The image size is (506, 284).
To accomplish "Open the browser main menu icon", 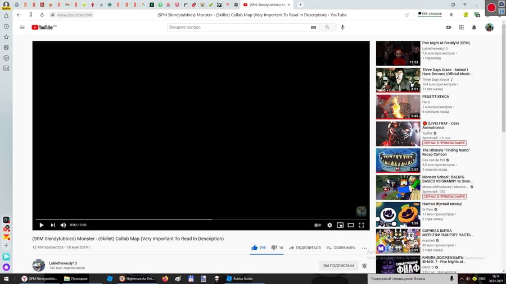I will [465, 5].
